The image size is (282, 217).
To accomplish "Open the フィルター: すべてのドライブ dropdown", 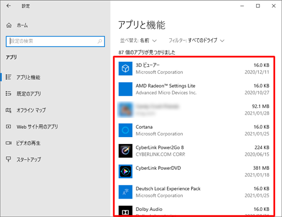I will coord(196,40).
